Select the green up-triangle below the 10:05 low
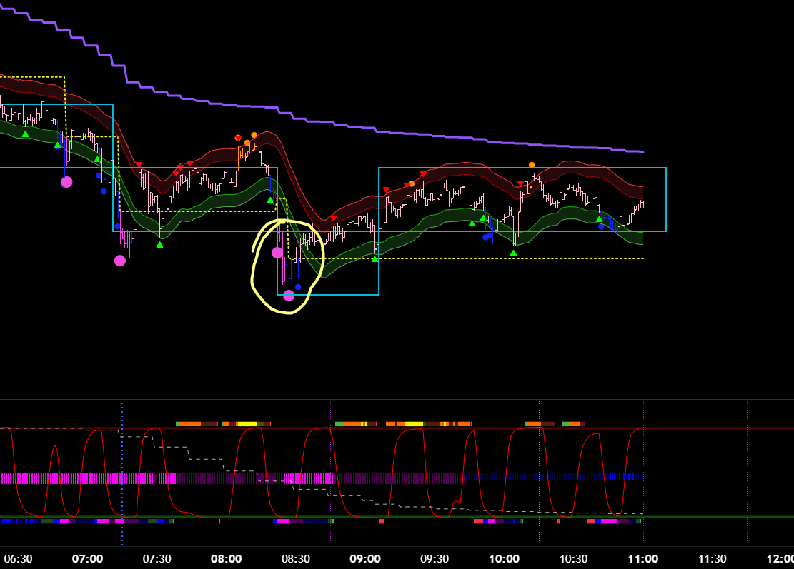This screenshot has width=794, height=569. (513, 252)
